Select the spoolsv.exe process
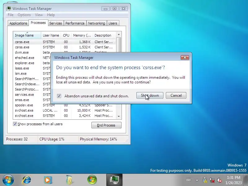 (32, 105)
